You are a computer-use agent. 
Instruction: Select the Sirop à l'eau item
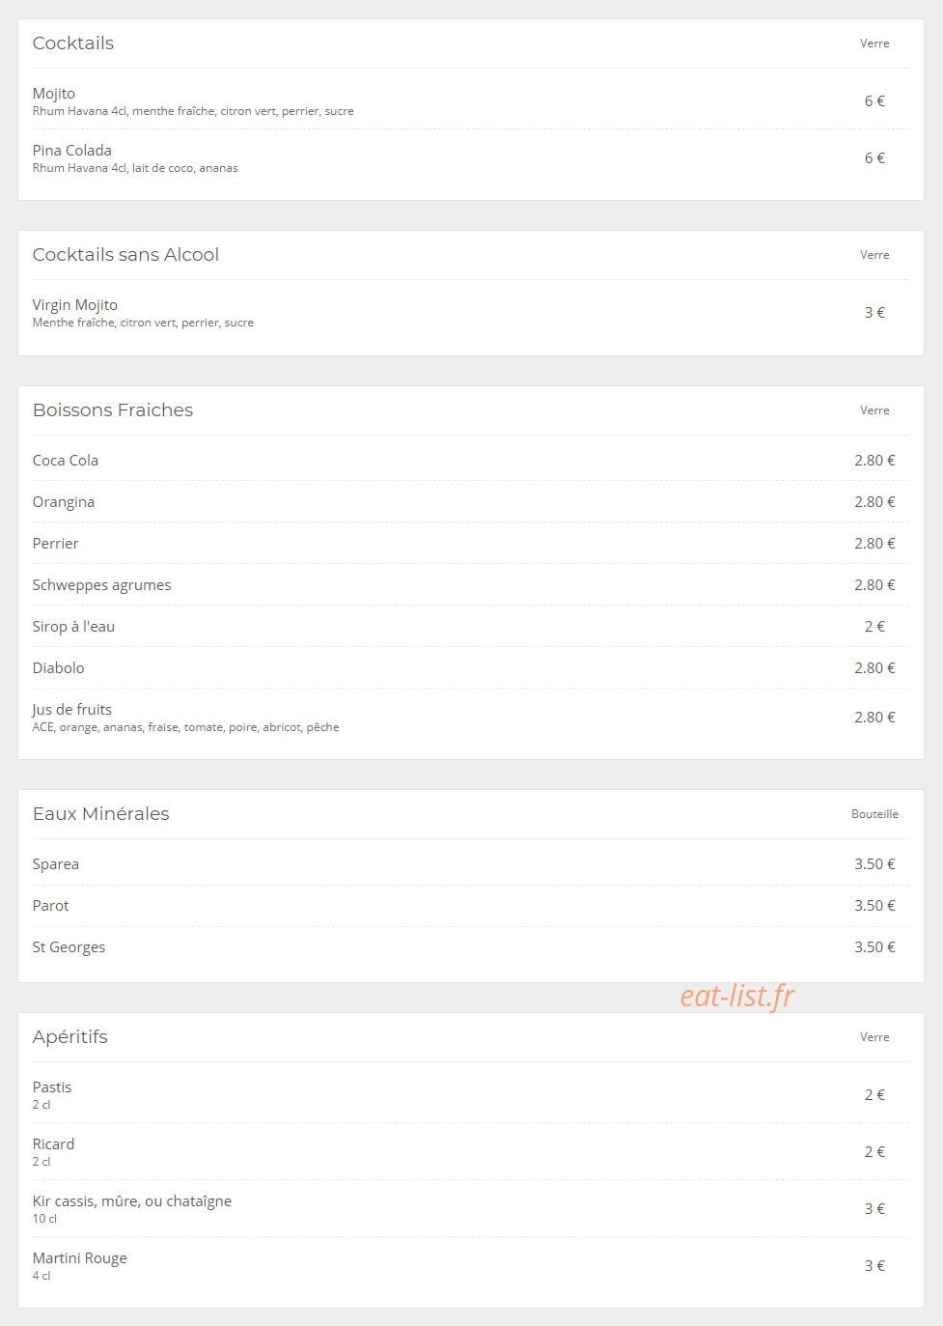click(471, 627)
